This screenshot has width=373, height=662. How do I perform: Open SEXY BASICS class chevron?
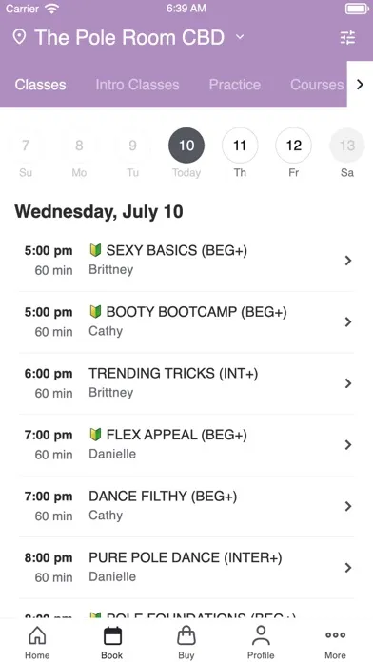pos(348,261)
